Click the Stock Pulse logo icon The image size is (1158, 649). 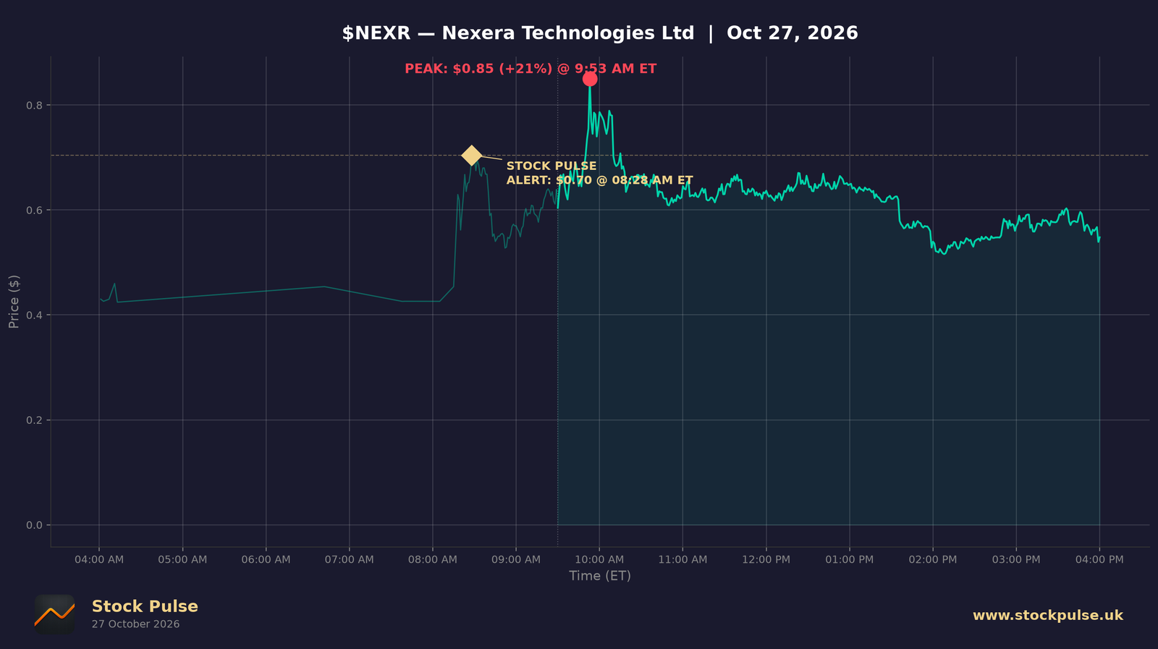coord(54,615)
